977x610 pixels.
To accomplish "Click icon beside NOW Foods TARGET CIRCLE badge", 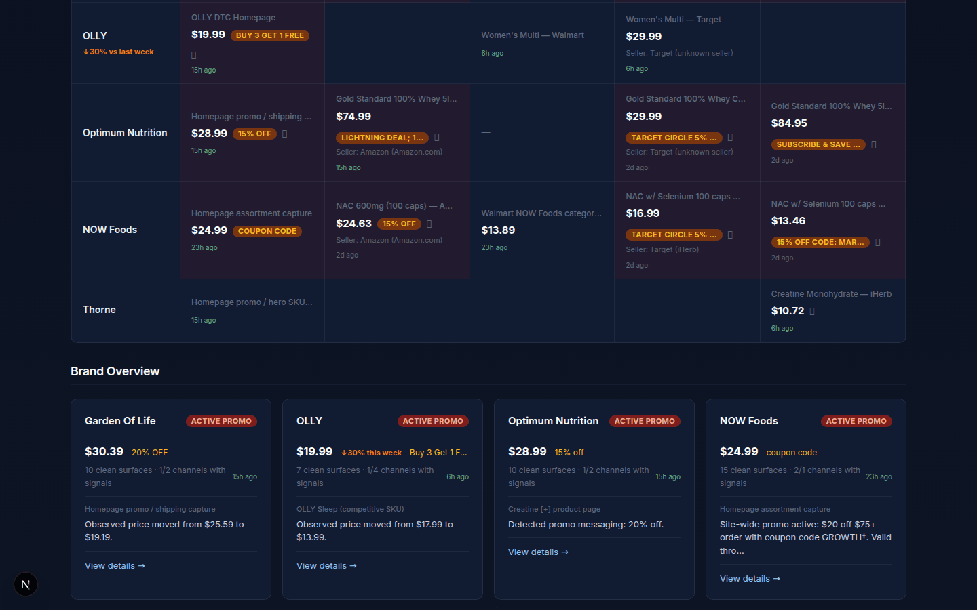I will click(x=731, y=235).
